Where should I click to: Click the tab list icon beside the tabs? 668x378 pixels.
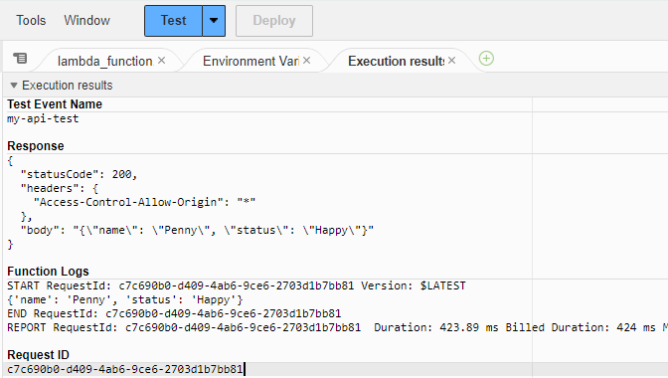click(x=20, y=58)
